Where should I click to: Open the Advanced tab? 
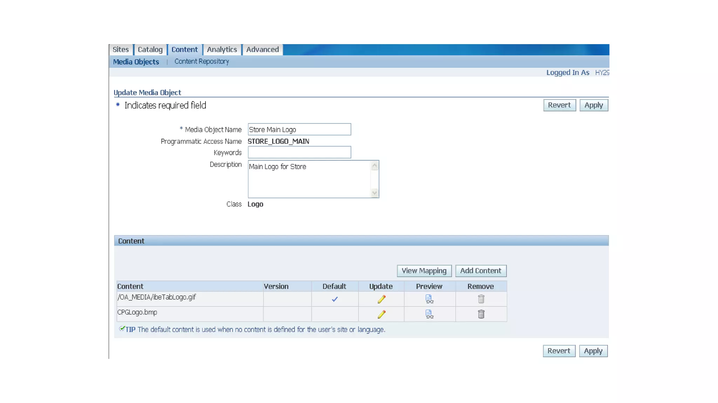(262, 50)
